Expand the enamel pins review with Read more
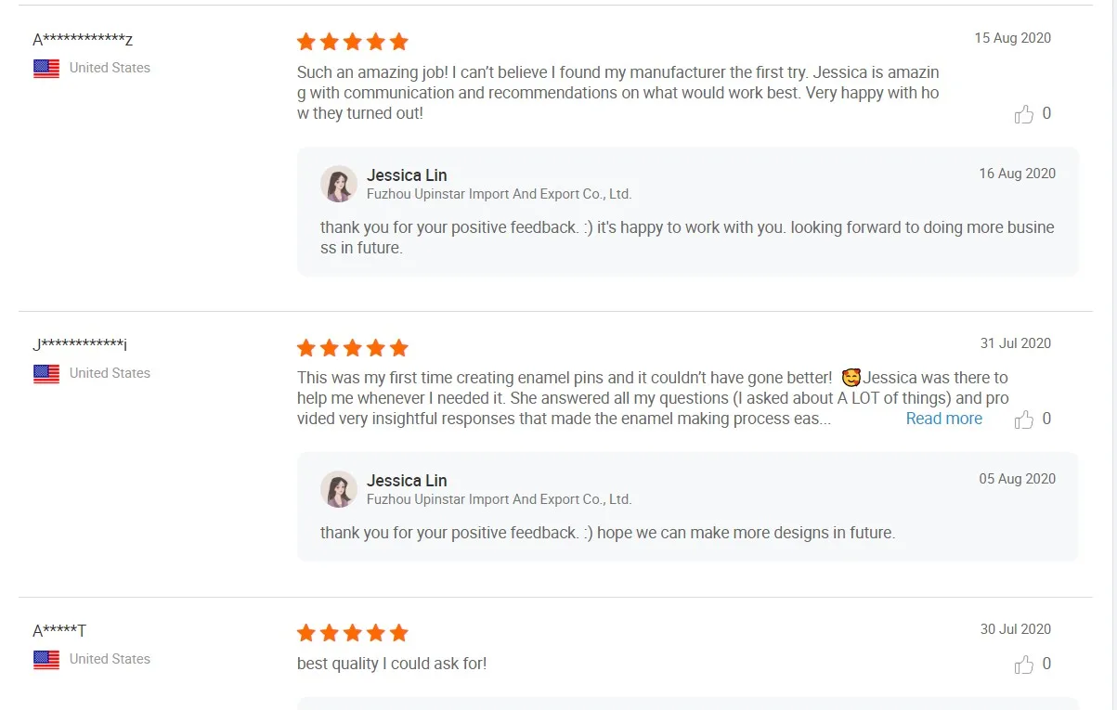1117x710 pixels. coord(943,419)
